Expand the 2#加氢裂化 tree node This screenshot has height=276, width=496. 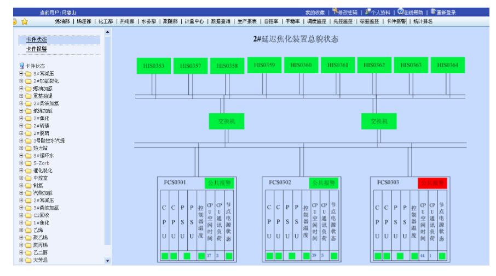coord(21,81)
